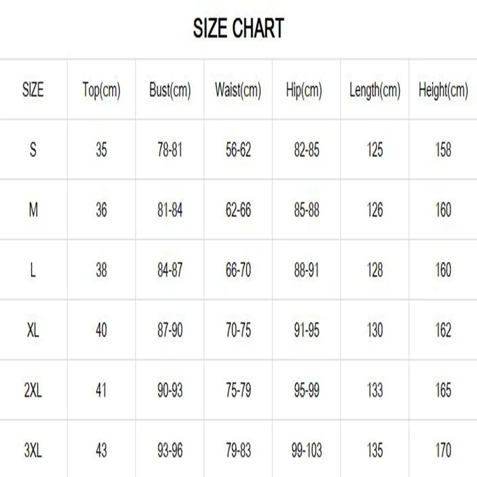Select the S size row label
The height and width of the screenshot is (477, 477).
click(33, 150)
